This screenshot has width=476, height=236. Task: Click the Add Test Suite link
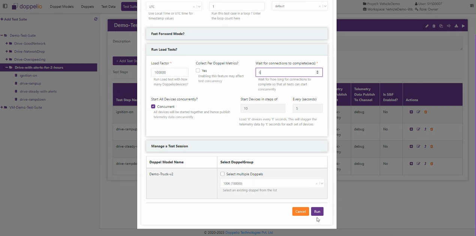13,19
